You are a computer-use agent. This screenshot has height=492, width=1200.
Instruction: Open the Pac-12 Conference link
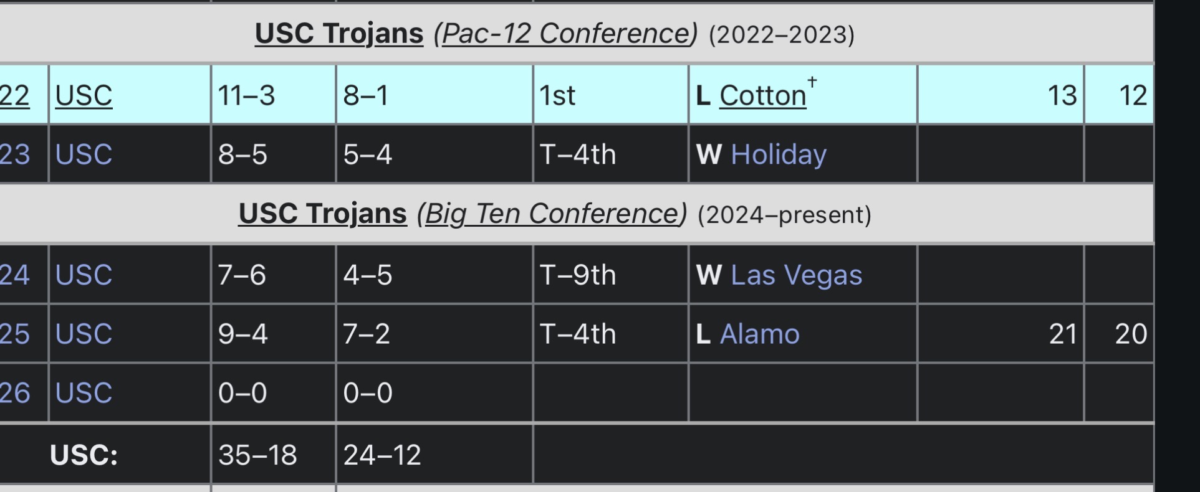click(x=566, y=34)
